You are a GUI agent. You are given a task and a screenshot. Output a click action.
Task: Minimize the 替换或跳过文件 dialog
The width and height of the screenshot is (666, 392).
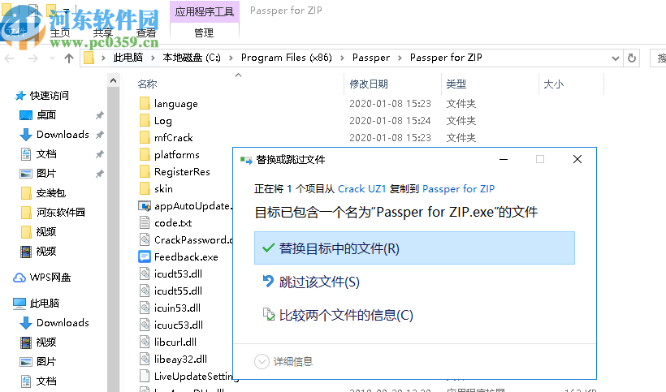click(504, 159)
